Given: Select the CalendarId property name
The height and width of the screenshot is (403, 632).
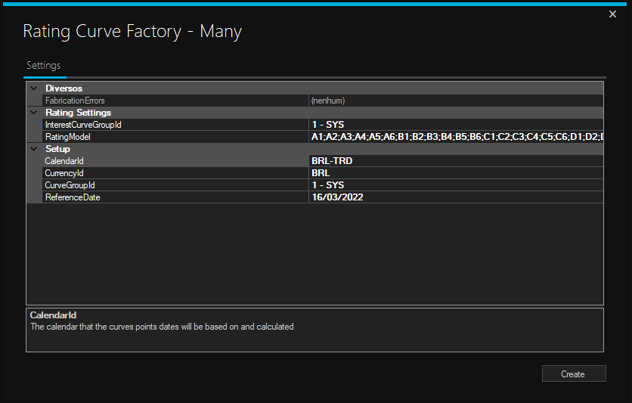Looking at the screenshot, I should (64, 161).
